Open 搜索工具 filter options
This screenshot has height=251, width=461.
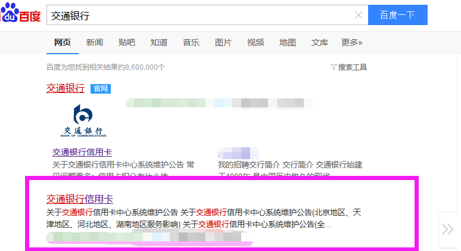coord(349,67)
